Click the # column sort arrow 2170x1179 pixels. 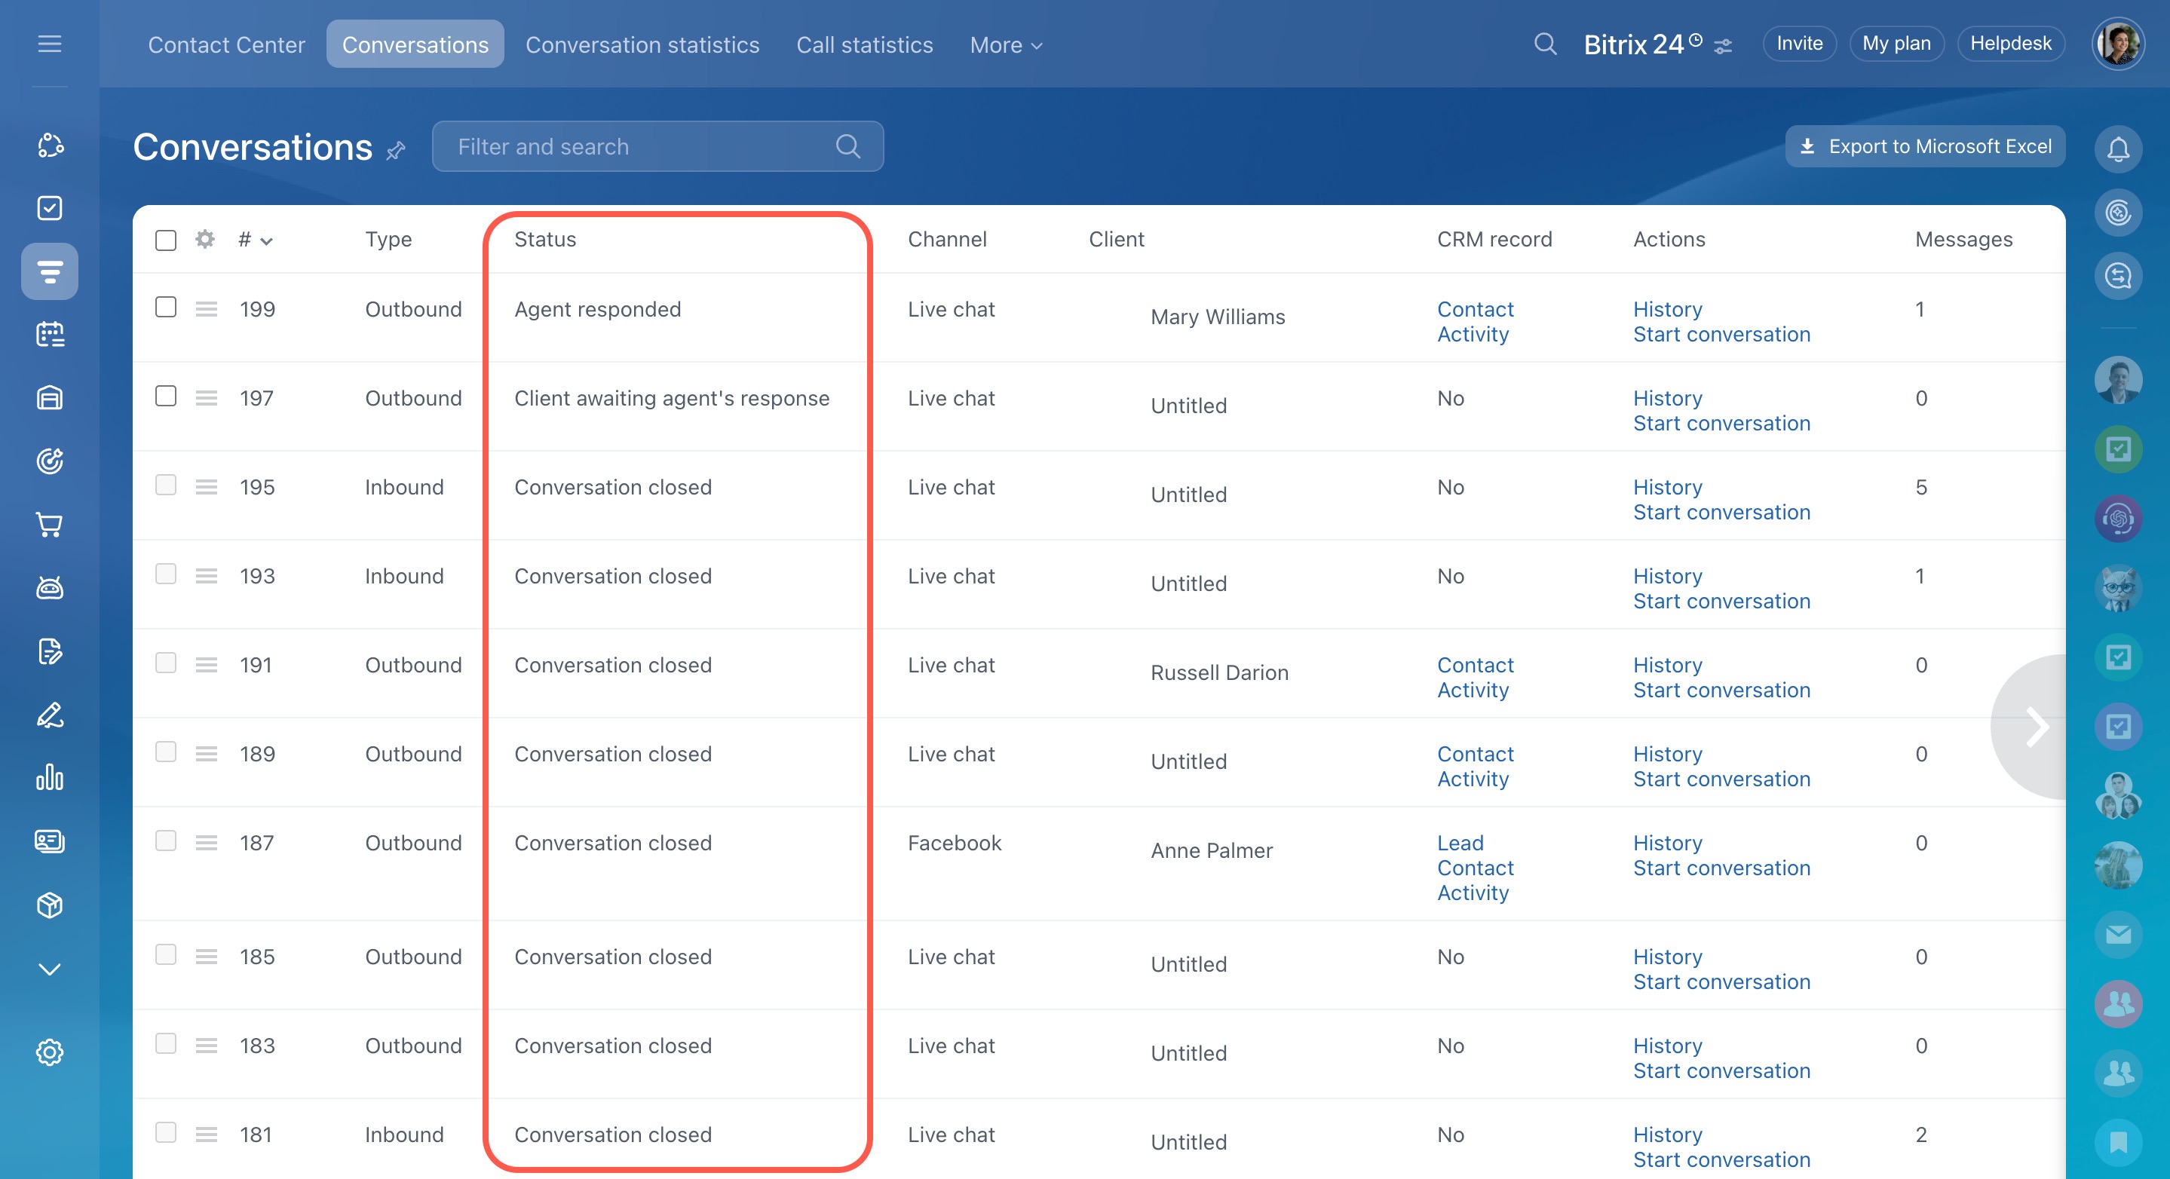[x=266, y=241]
